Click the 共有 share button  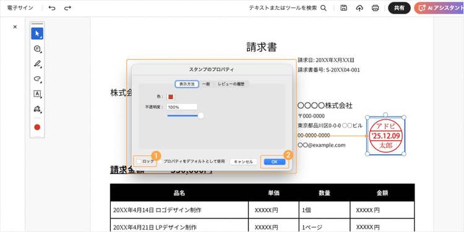(399, 8)
